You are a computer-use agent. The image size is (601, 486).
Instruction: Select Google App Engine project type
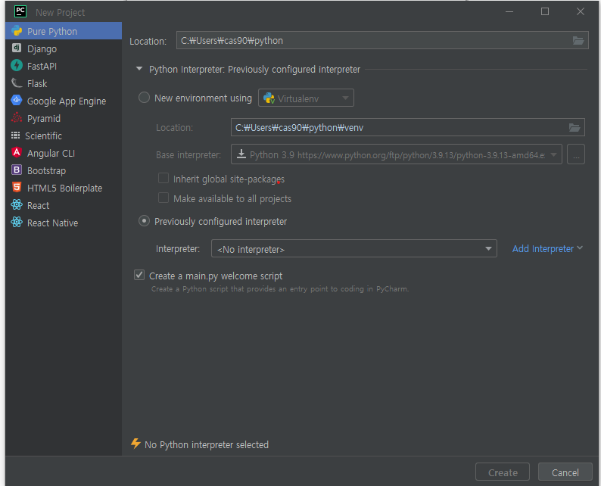pyautogui.click(x=64, y=101)
